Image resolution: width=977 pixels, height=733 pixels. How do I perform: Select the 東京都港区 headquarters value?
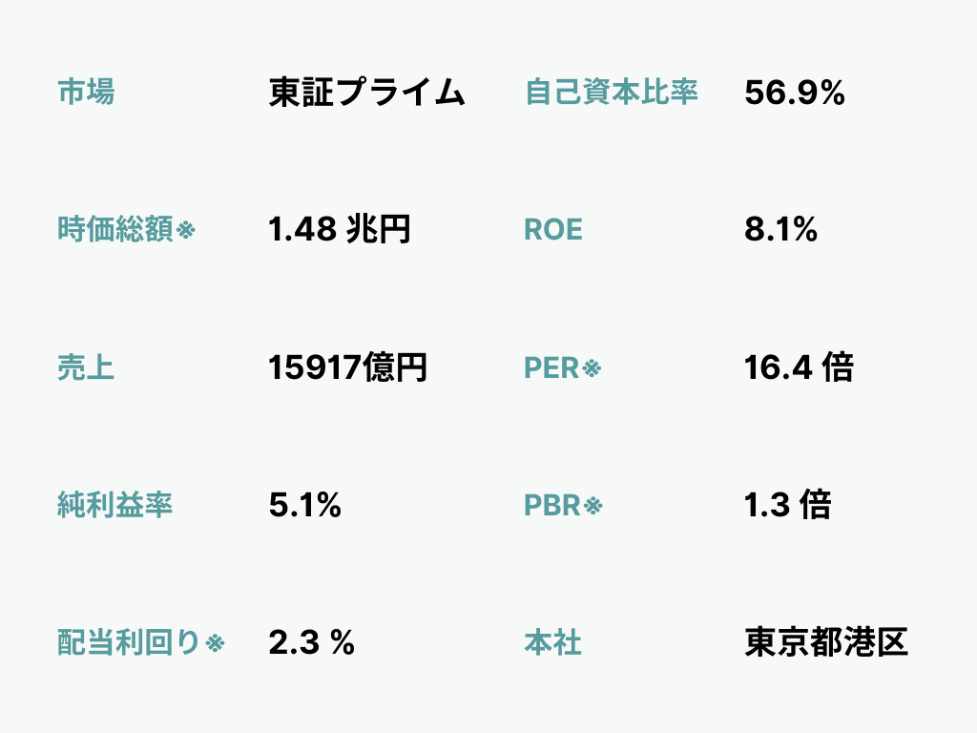pos(826,642)
